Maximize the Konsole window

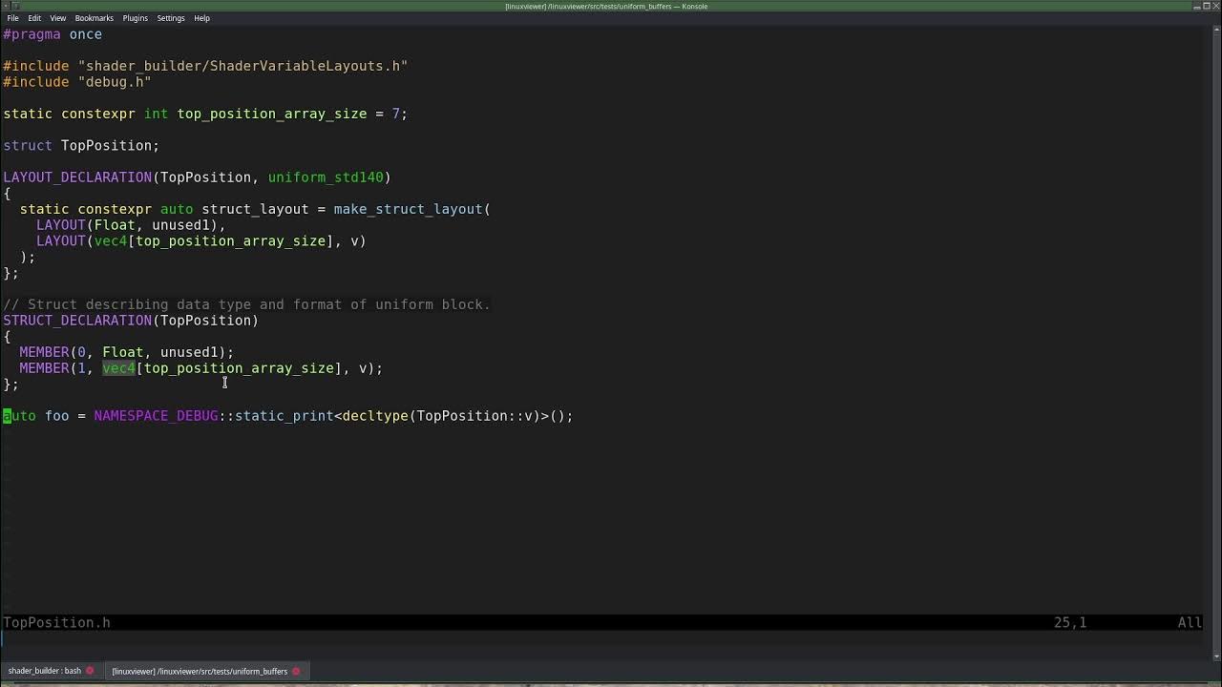tap(1206, 6)
